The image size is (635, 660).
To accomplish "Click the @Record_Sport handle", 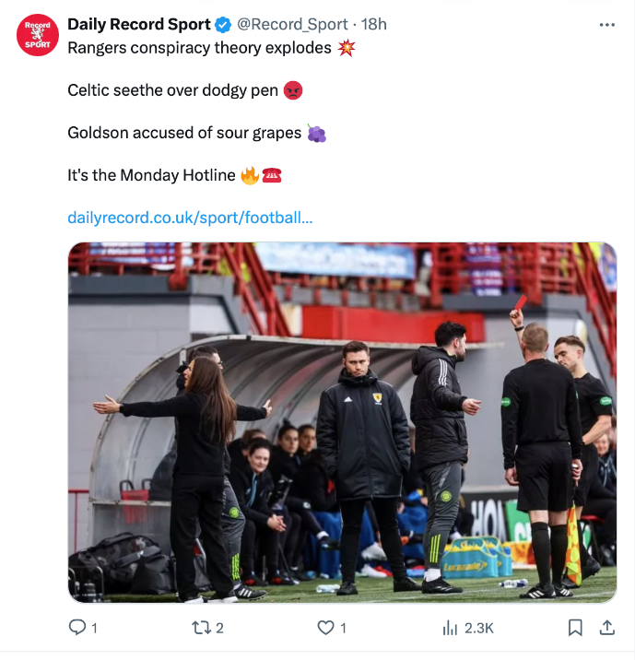I will (x=292, y=24).
